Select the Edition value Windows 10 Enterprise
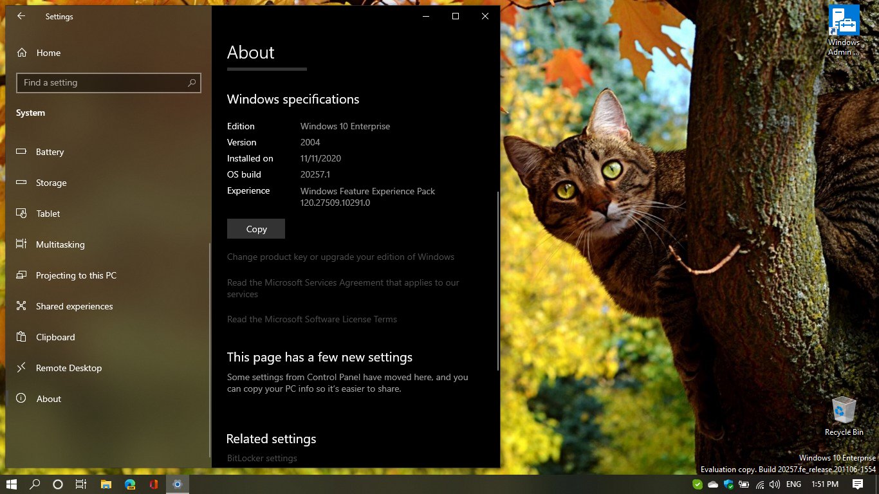Viewport: 879px width, 494px height. 345,126
